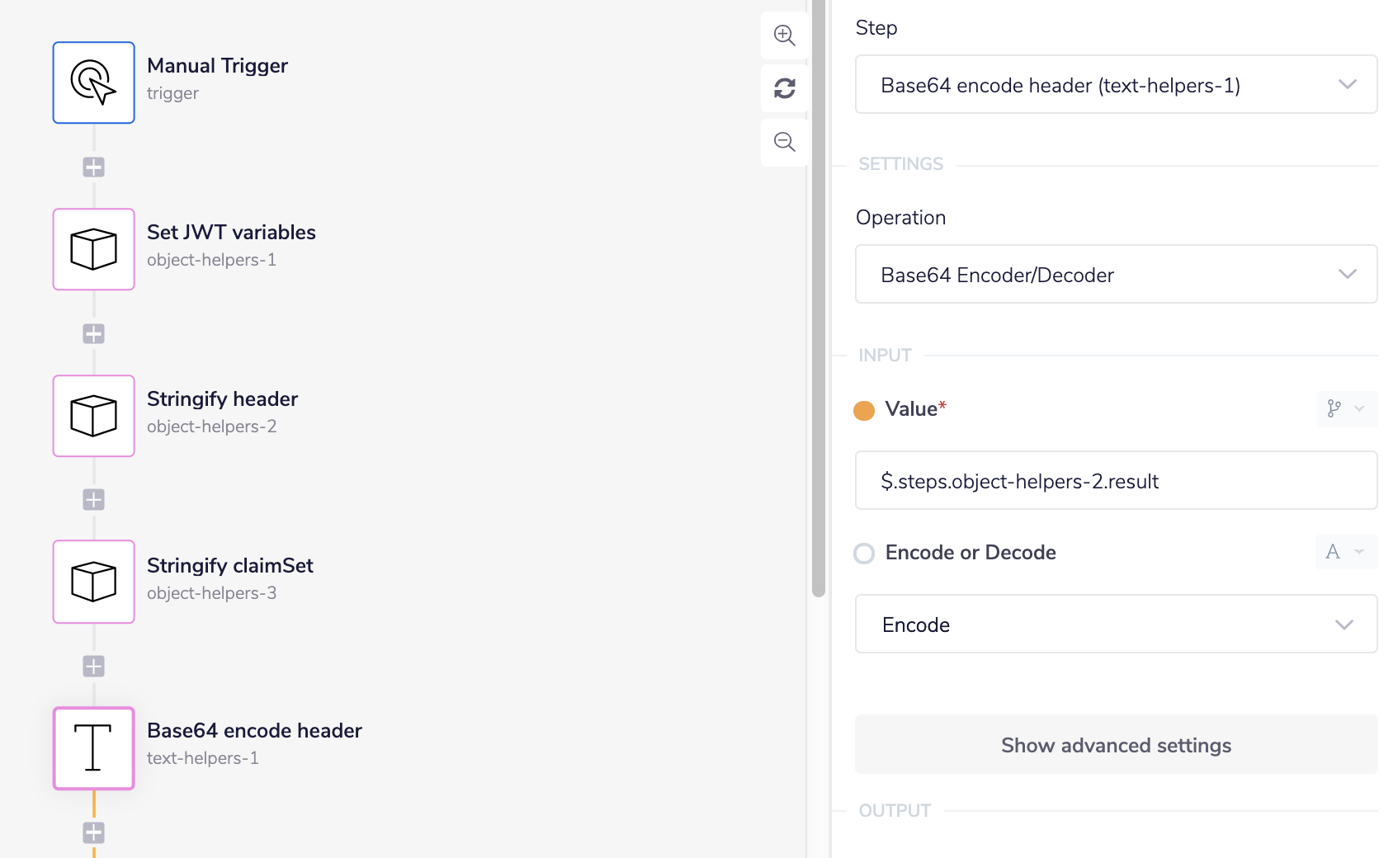1398x858 pixels.
Task: Add step after Manual Trigger
Action: pyautogui.click(x=93, y=167)
